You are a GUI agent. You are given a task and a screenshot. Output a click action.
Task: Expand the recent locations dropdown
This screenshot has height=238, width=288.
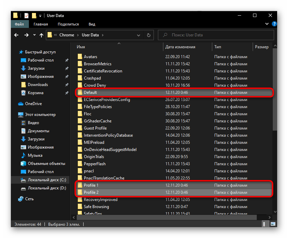pyautogui.click(x=34, y=35)
